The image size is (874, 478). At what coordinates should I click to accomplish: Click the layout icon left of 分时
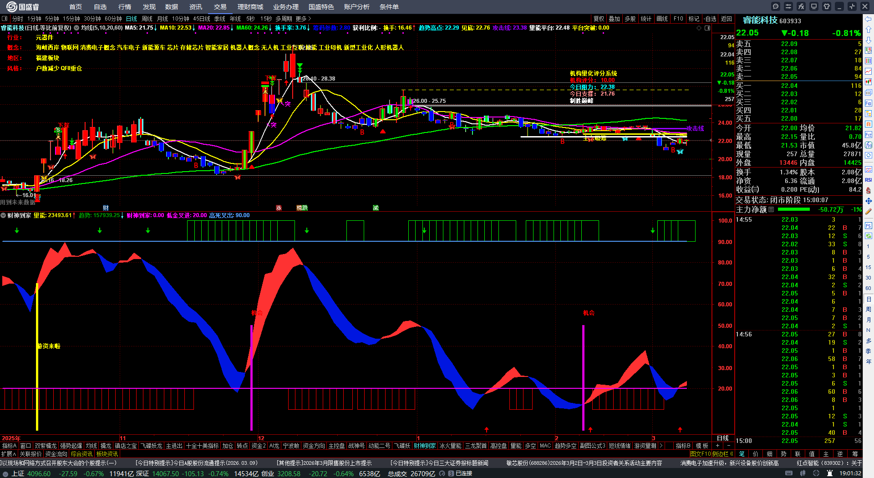point(5,19)
